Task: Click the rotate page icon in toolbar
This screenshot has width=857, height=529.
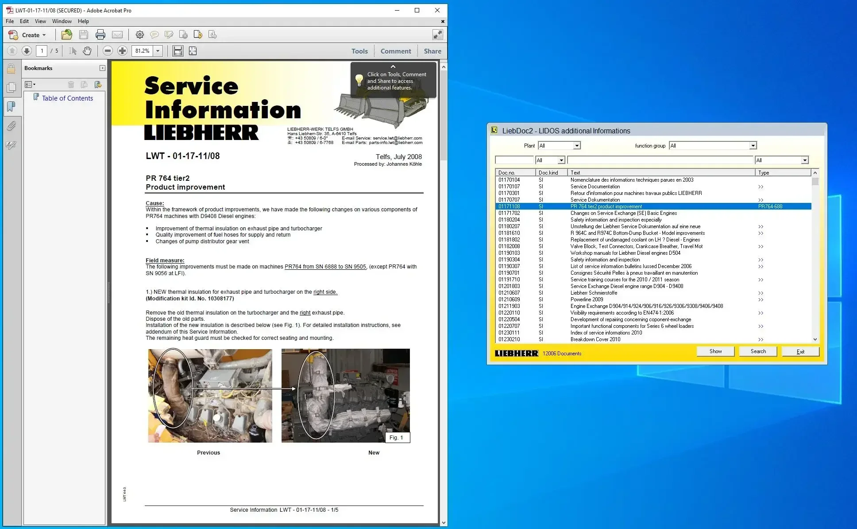Action: click(x=198, y=35)
